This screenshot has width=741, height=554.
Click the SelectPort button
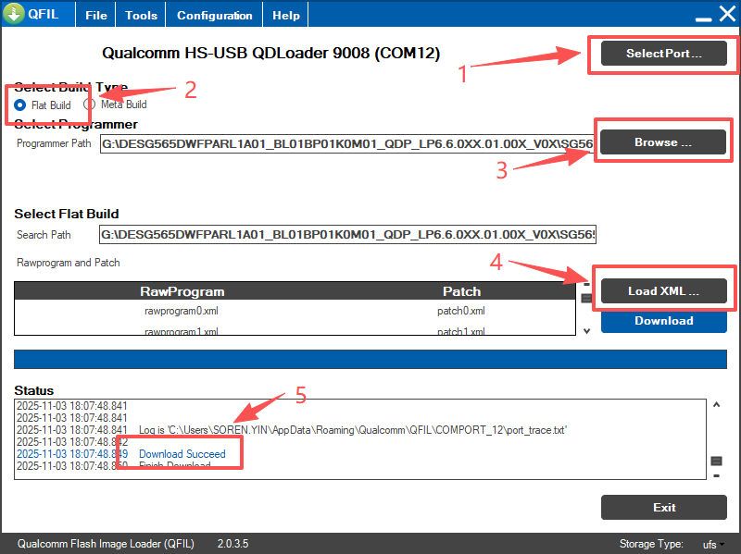click(x=663, y=54)
